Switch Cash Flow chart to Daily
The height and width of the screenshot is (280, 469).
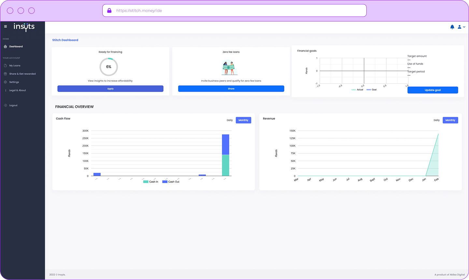coord(230,120)
